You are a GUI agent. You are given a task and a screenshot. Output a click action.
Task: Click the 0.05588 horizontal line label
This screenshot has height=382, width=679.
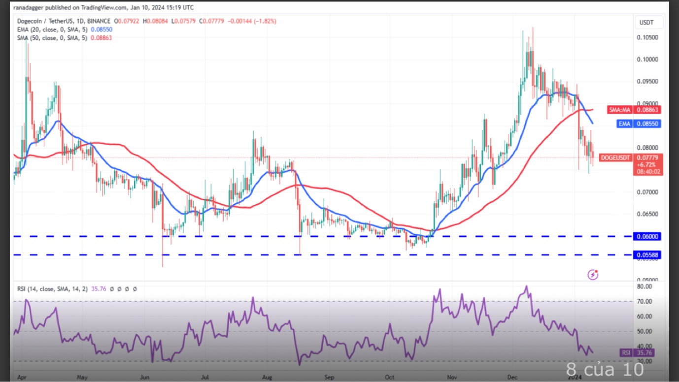(648, 255)
